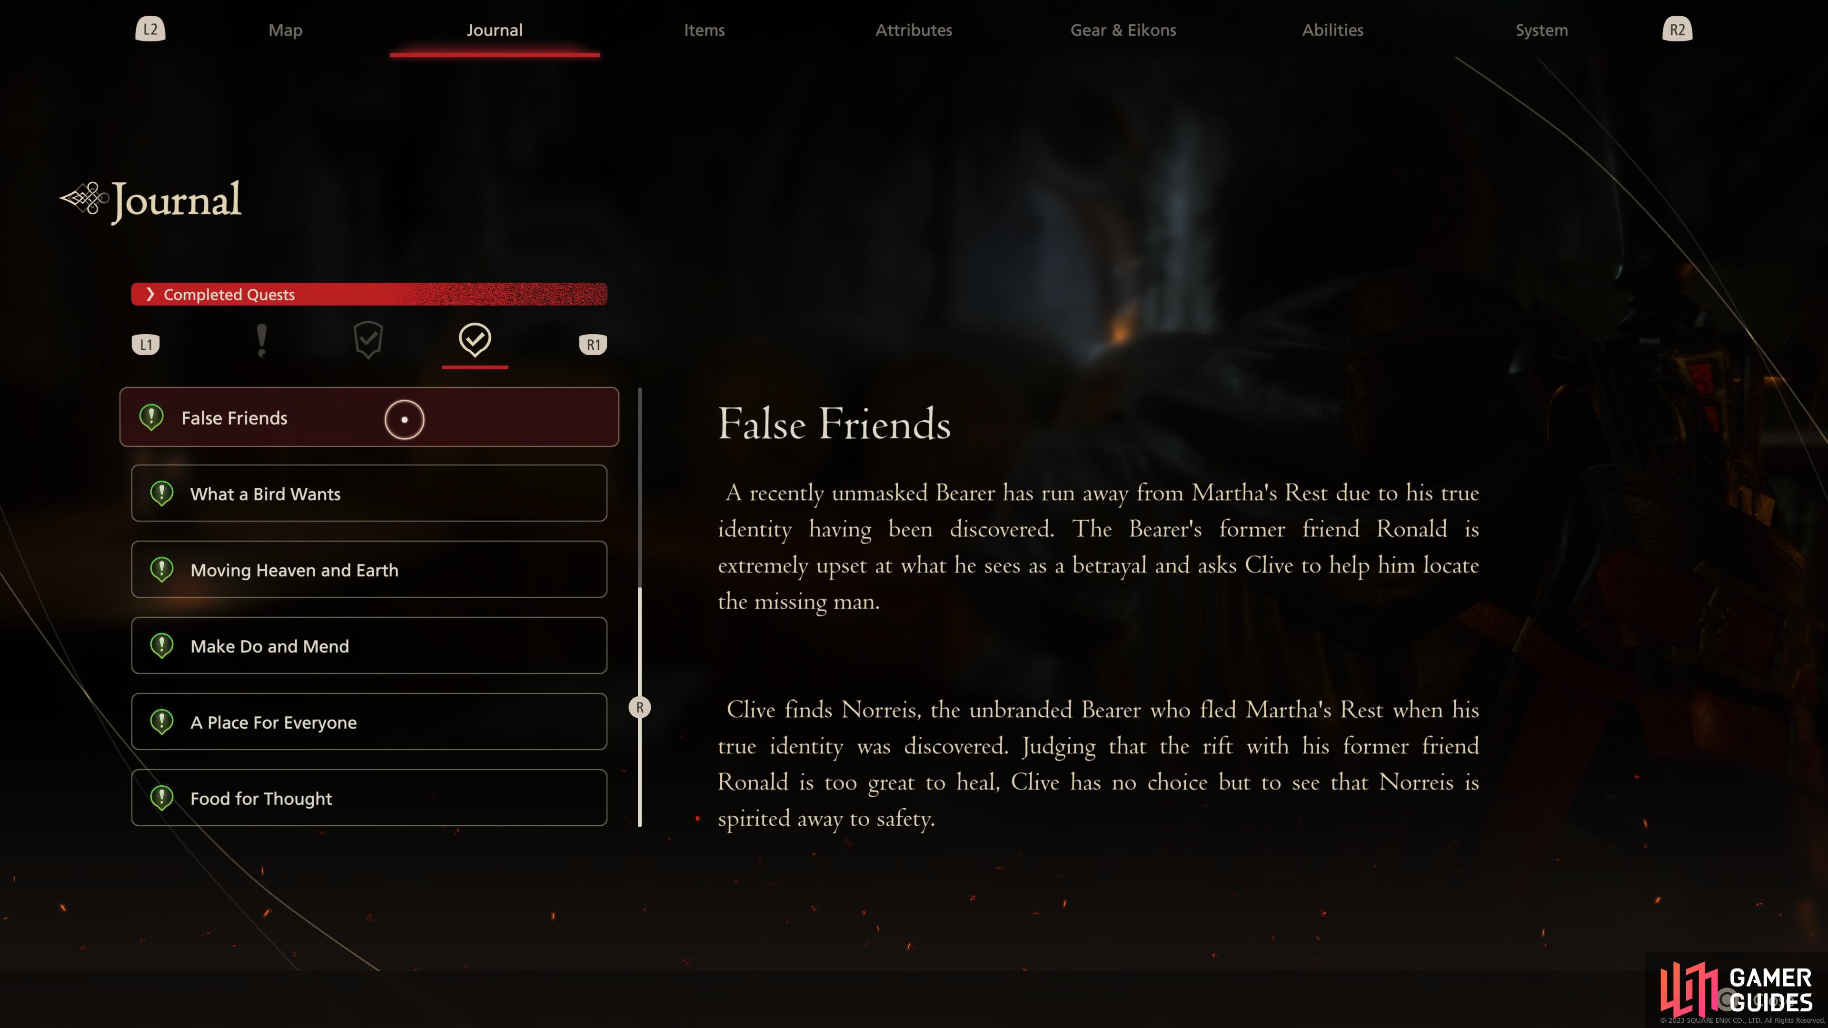This screenshot has height=1028, width=1828.
Task: Open the Abilities tab
Action: 1332,30
